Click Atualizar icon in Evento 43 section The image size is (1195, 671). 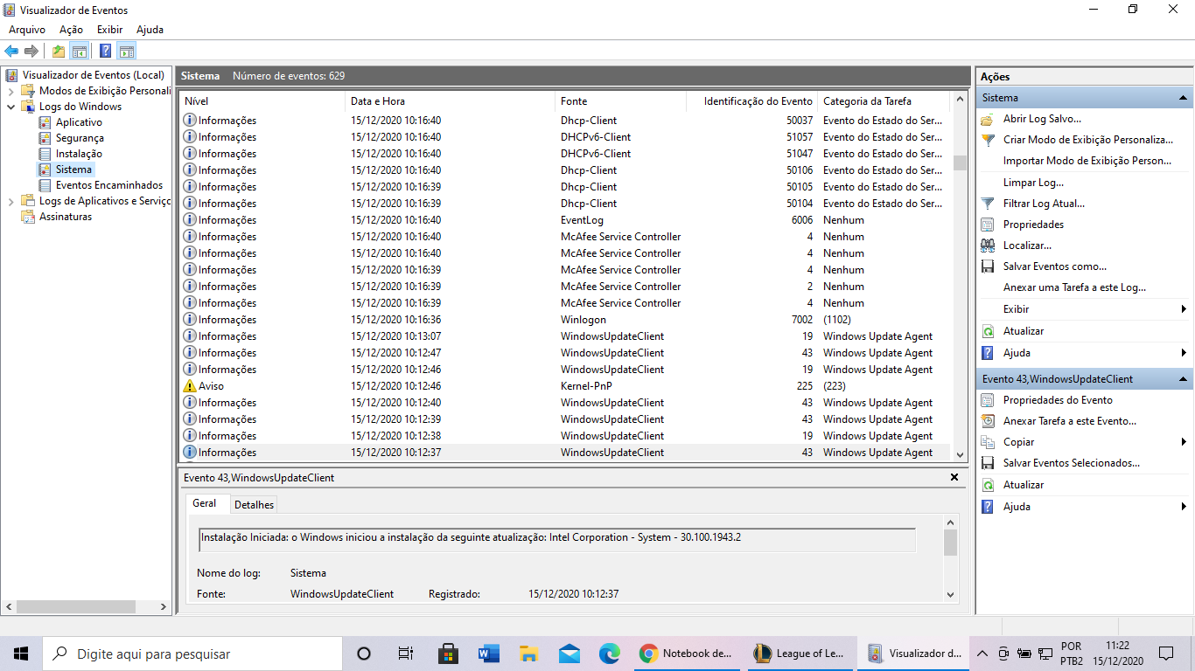click(x=988, y=485)
